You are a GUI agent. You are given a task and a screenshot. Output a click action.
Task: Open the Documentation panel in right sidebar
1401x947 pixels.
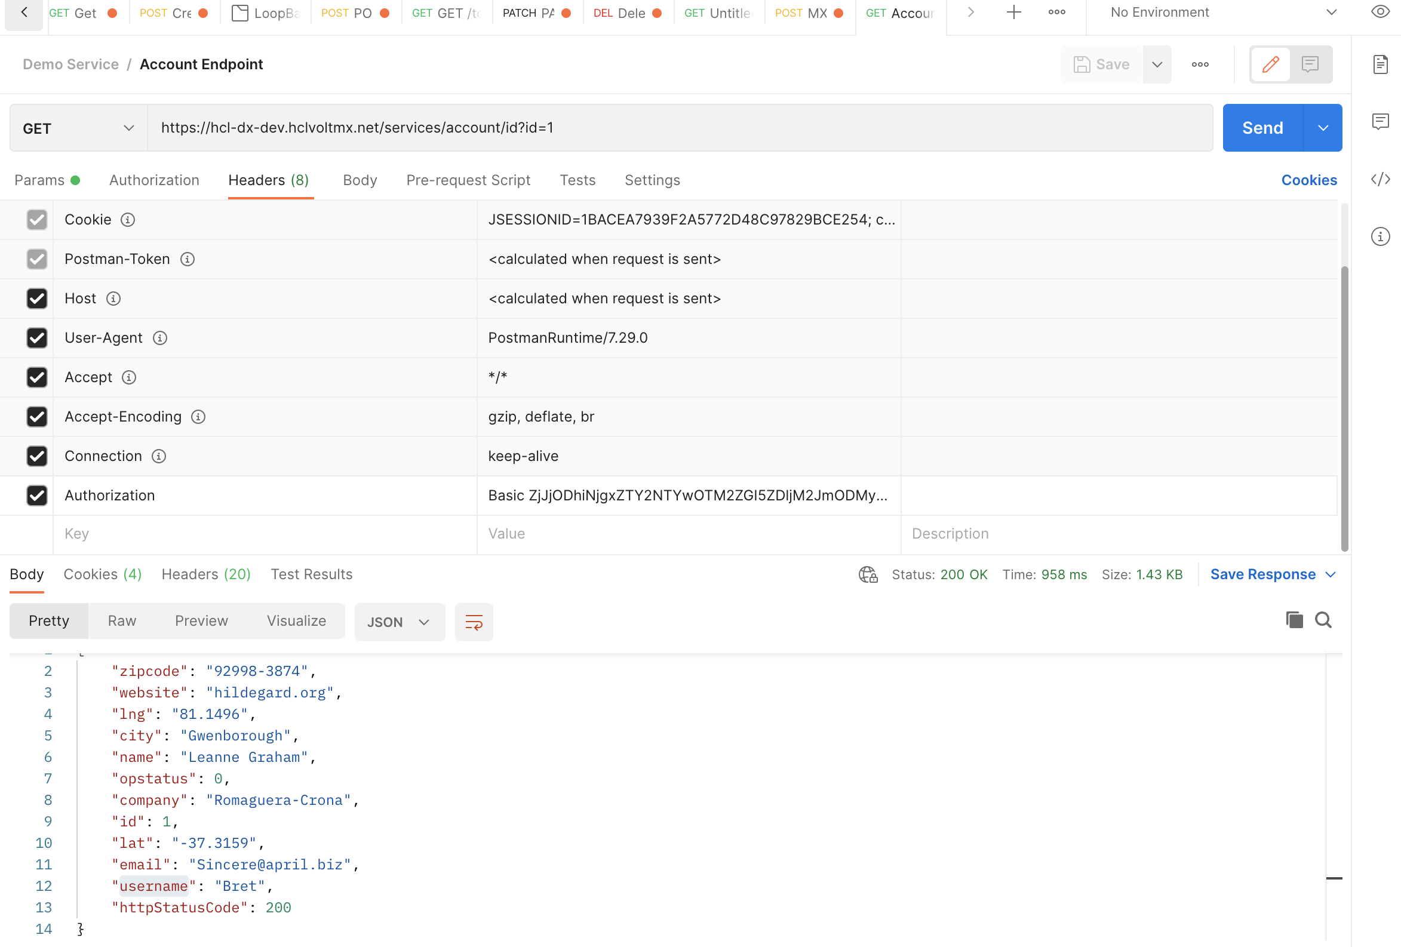[1381, 64]
